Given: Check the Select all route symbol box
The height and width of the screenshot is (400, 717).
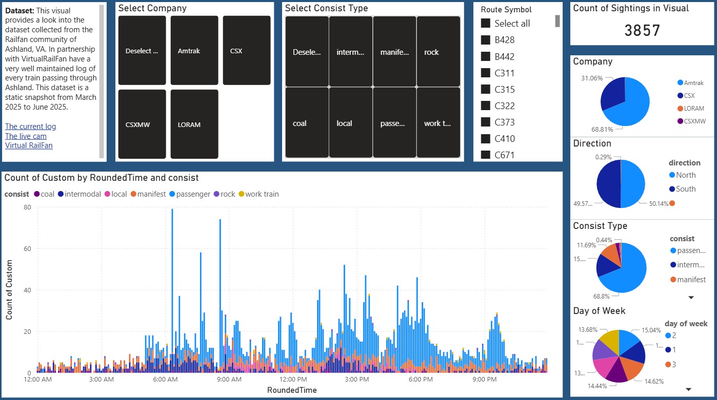Looking at the screenshot, I should coord(486,24).
